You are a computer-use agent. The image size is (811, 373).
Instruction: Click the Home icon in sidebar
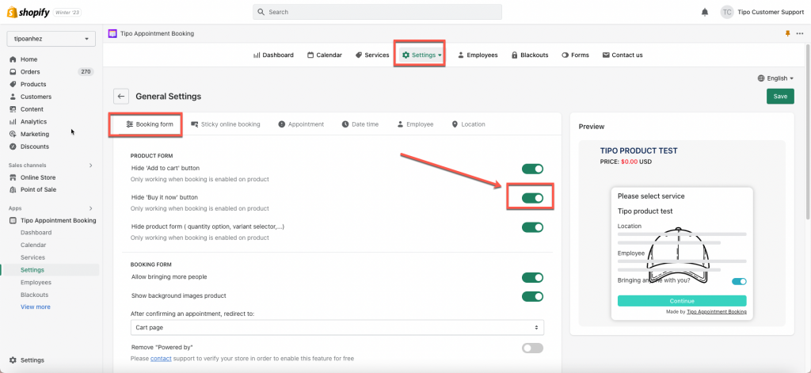[x=13, y=59]
